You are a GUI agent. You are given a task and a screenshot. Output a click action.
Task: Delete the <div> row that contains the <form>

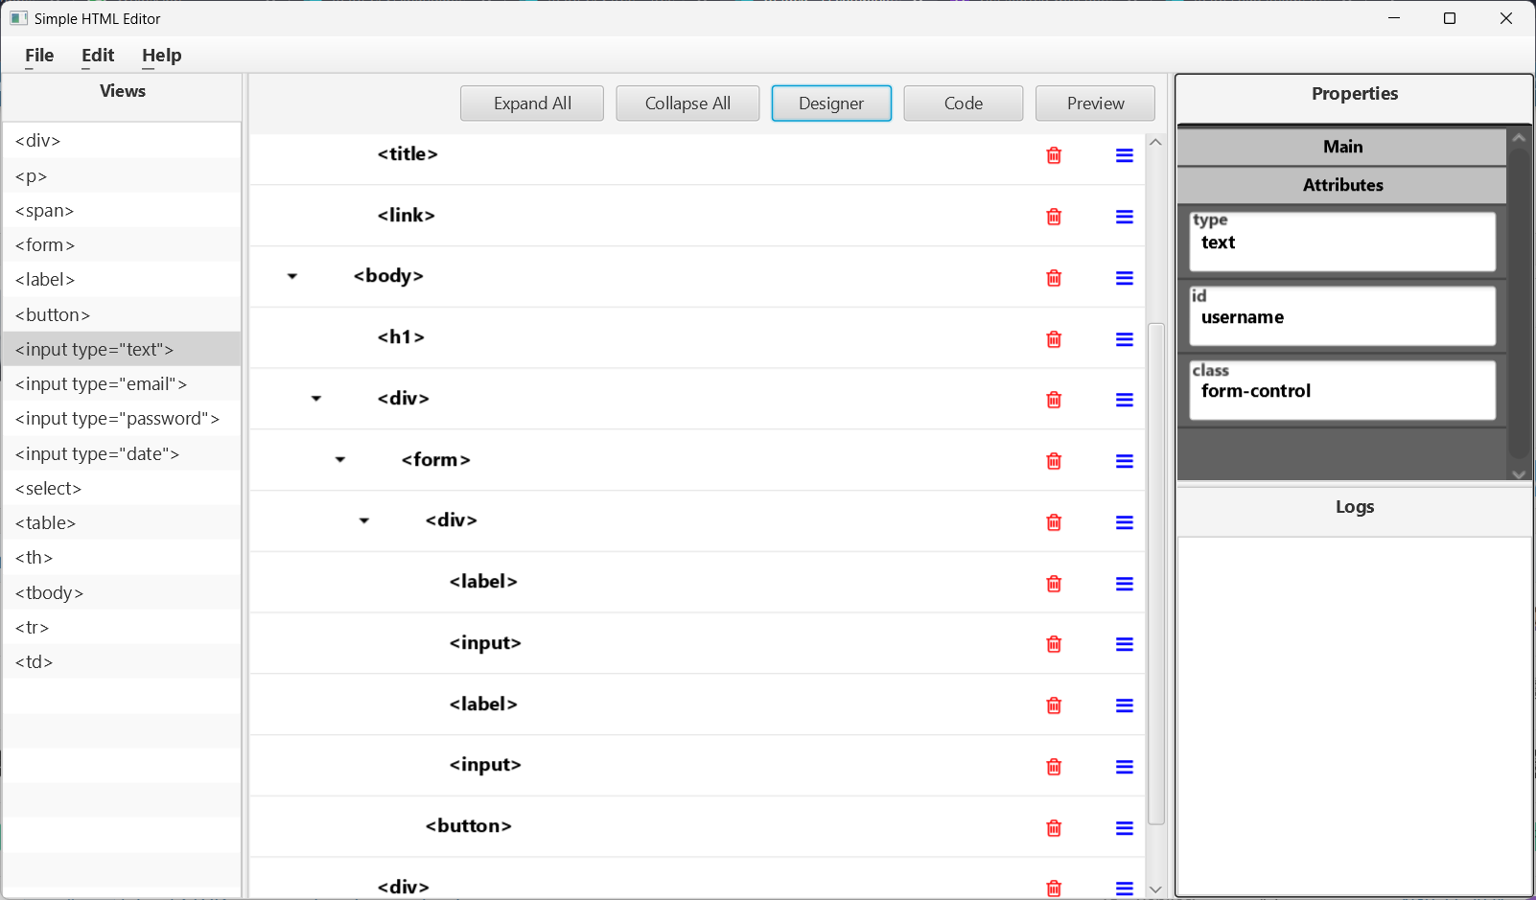[x=1054, y=400]
